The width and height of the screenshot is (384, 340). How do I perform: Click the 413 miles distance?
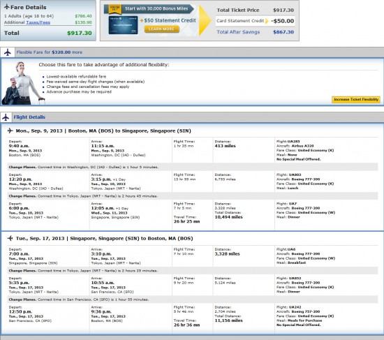[x=225, y=146]
